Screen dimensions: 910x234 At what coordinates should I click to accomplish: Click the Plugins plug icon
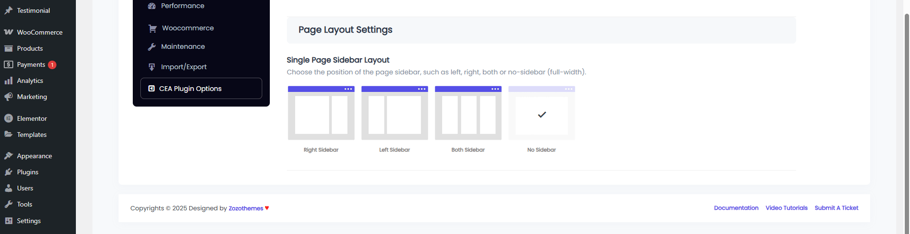click(9, 172)
